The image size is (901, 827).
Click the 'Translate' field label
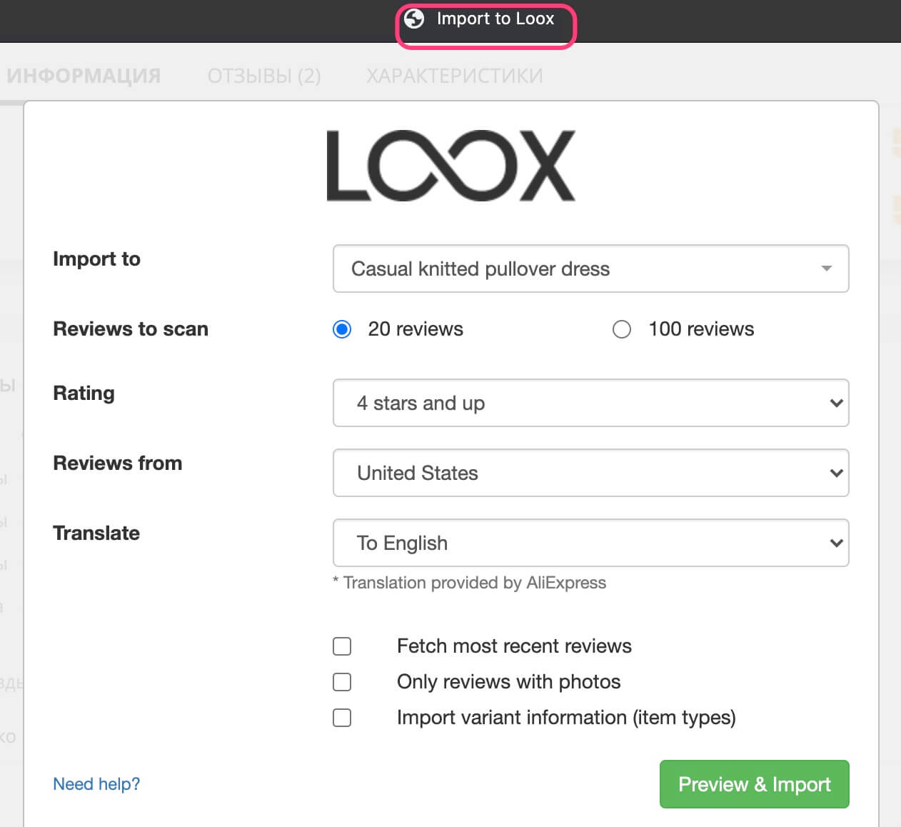[x=96, y=533]
